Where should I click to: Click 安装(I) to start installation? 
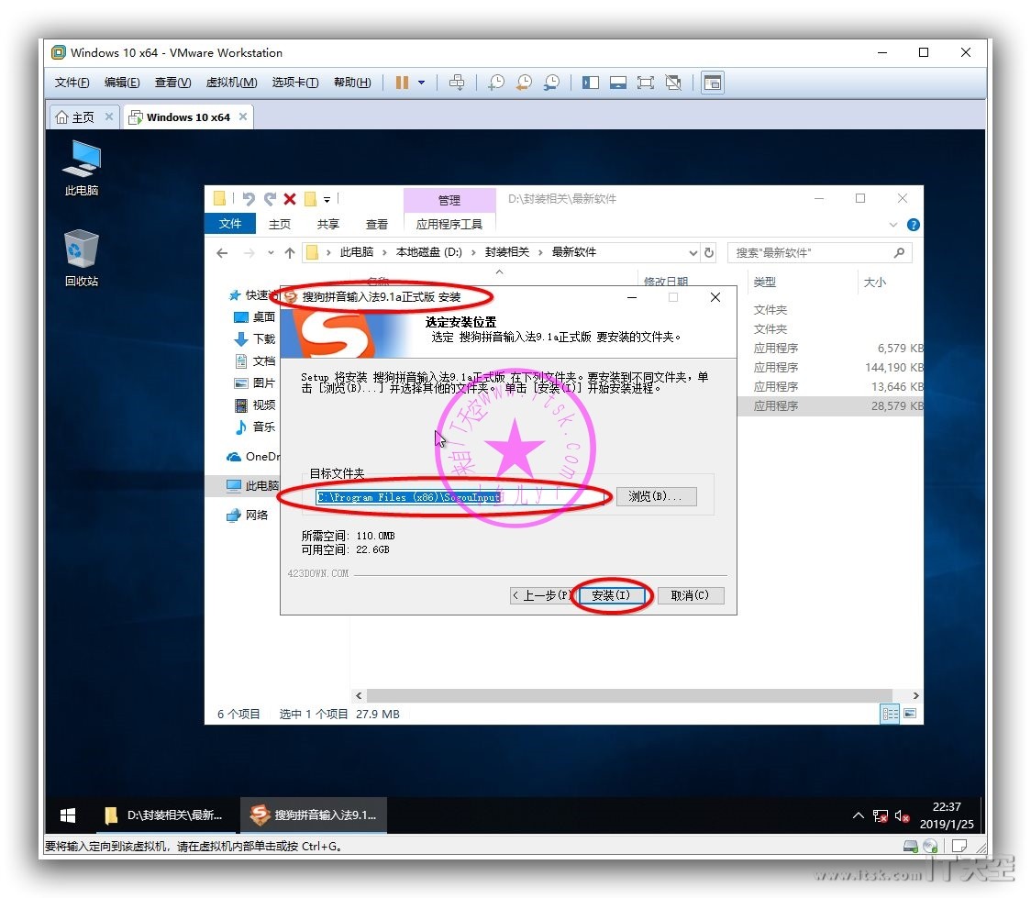[611, 595]
